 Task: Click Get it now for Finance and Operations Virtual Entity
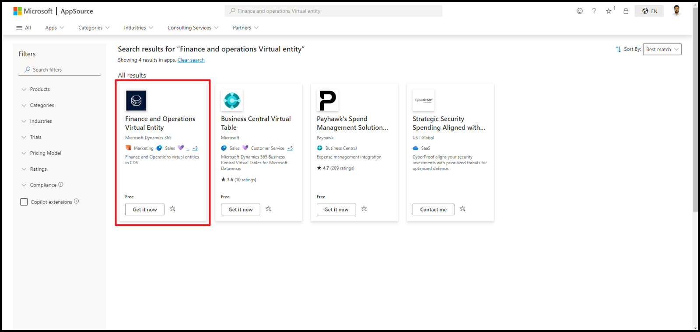click(145, 210)
